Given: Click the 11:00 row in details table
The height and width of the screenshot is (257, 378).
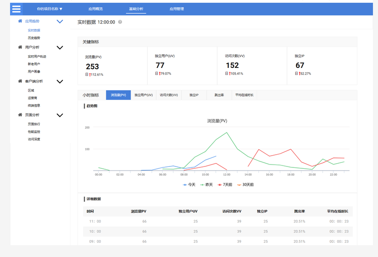Looking at the screenshot, I should [218, 221].
